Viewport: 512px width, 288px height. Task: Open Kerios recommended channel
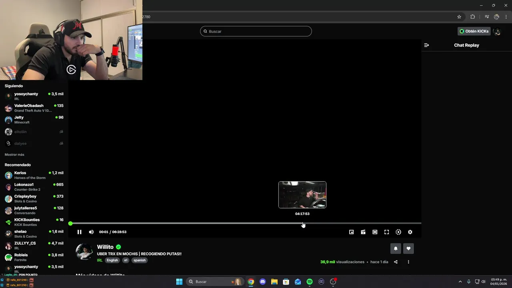34,175
